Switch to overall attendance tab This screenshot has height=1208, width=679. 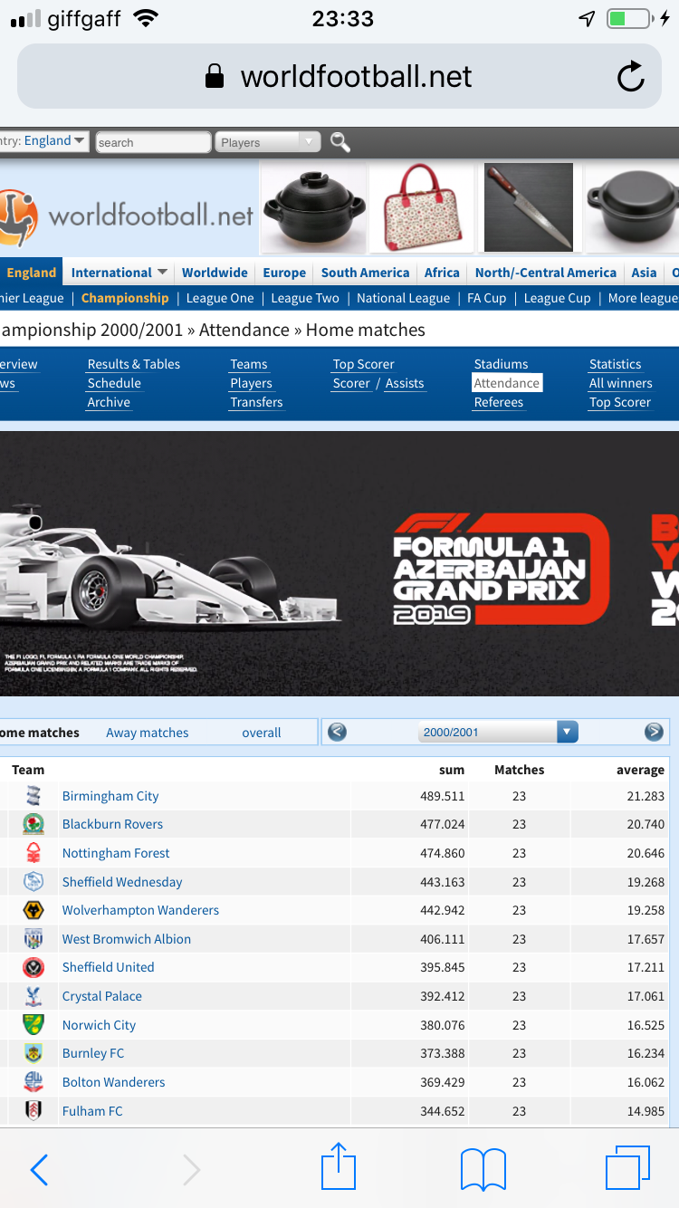tap(262, 733)
